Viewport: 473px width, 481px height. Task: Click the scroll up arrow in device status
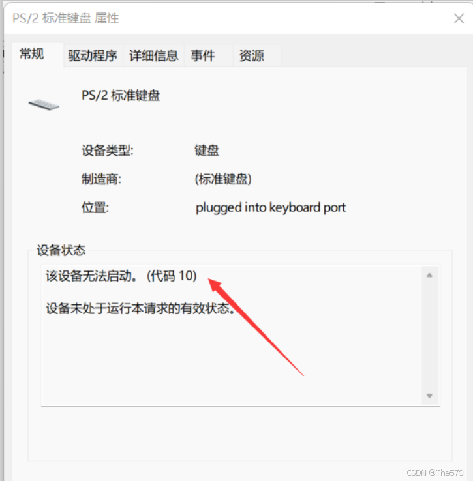[x=429, y=275]
